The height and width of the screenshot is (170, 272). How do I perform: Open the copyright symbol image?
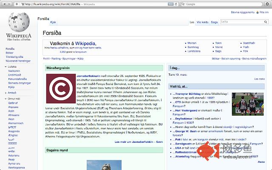(61, 88)
